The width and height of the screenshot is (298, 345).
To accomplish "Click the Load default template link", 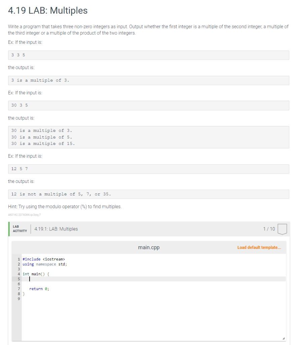I will coord(259,247).
